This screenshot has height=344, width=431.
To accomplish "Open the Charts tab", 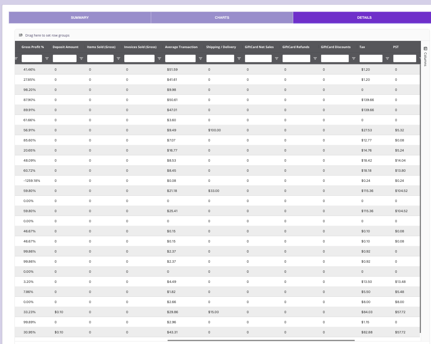I will click(x=222, y=18).
